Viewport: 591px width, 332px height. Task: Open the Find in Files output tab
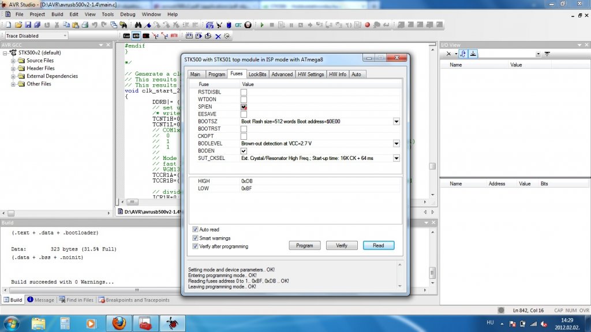76,300
